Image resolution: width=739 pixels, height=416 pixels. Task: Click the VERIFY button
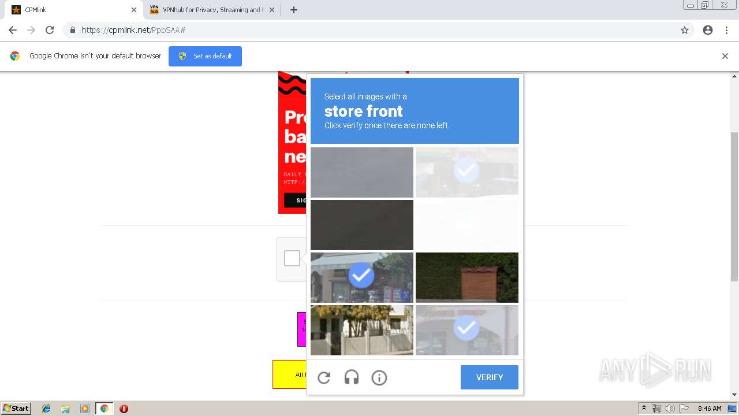pyautogui.click(x=490, y=377)
